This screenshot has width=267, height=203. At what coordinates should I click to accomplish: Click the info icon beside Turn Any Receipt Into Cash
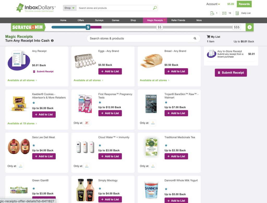(52, 41)
